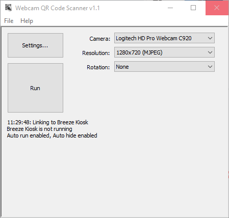Click the 'Linking to Breeze Kiosk' log line
229x218 pixels.
[x=47, y=122]
